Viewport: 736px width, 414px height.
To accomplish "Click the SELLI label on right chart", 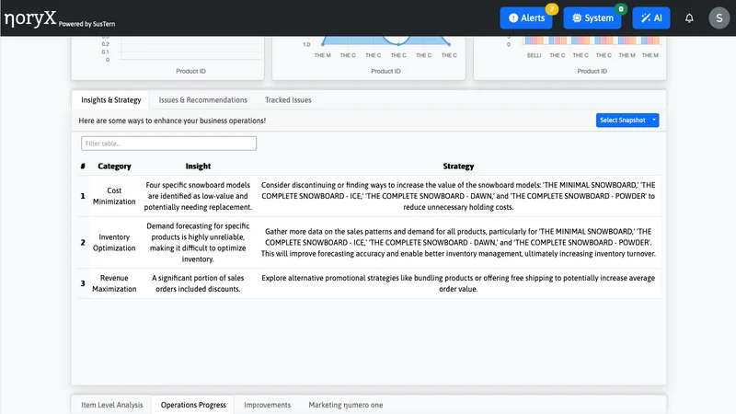I will click(x=534, y=55).
